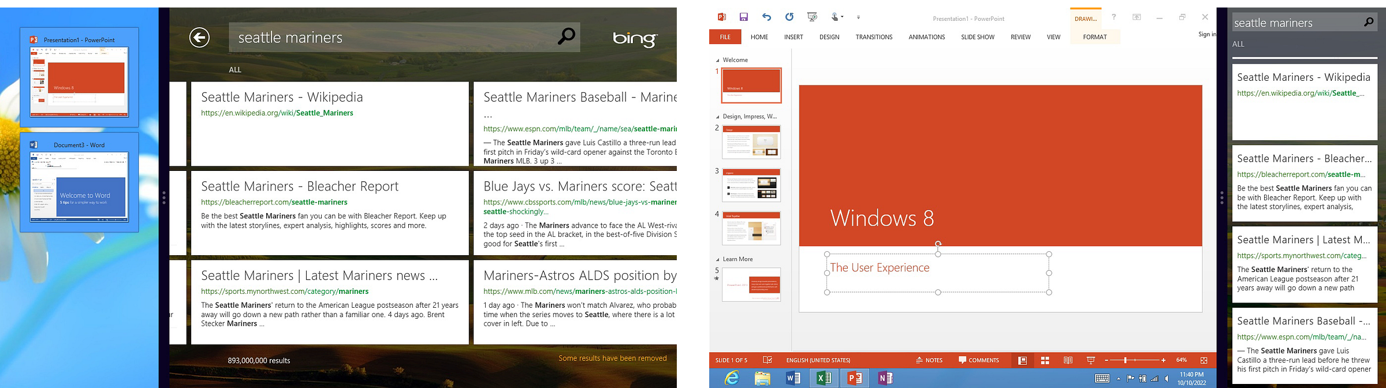
Task: Start Slide Show from status bar icon
Action: pos(1090,360)
